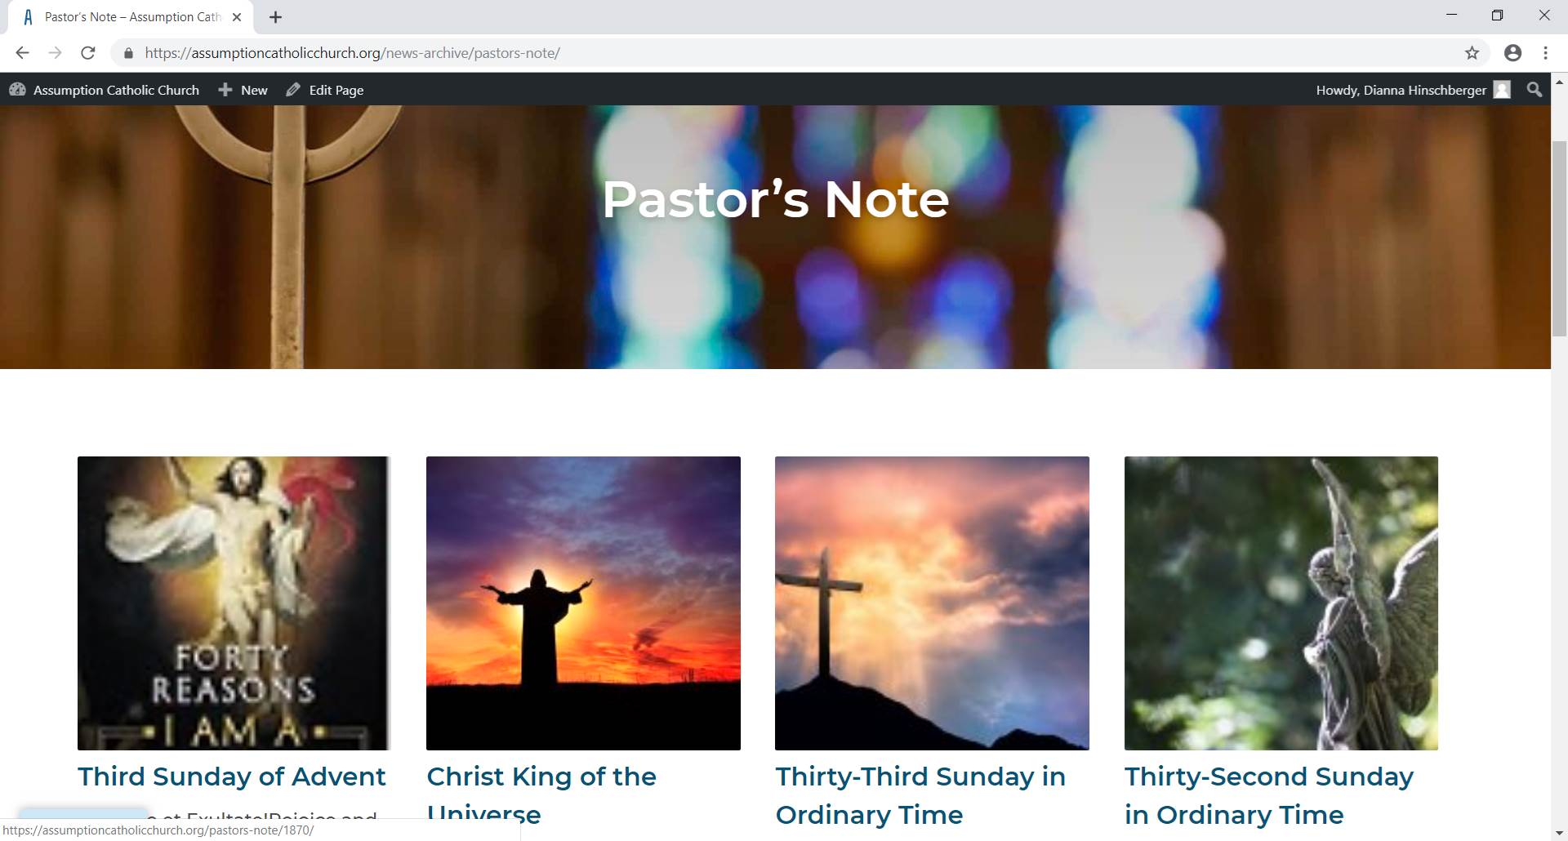
Task: Click the address bar URL field
Action: pos(735,53)
